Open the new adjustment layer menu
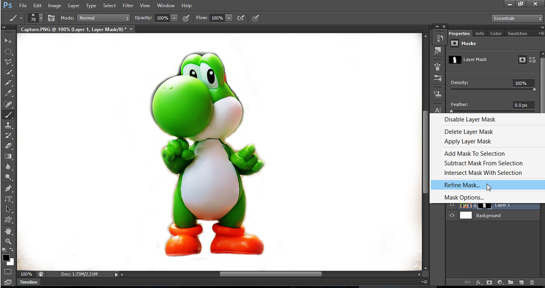This screenshot has width=545, height=288. coord(500,283)
